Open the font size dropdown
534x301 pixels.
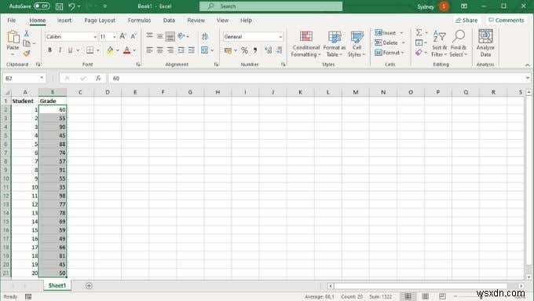114,36
